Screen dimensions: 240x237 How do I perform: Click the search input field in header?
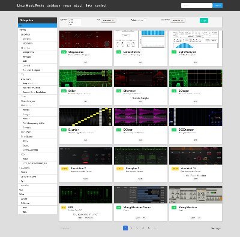[197, 5]
